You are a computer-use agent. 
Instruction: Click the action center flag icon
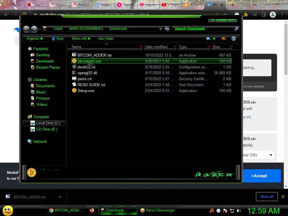[x=225, y=211]
